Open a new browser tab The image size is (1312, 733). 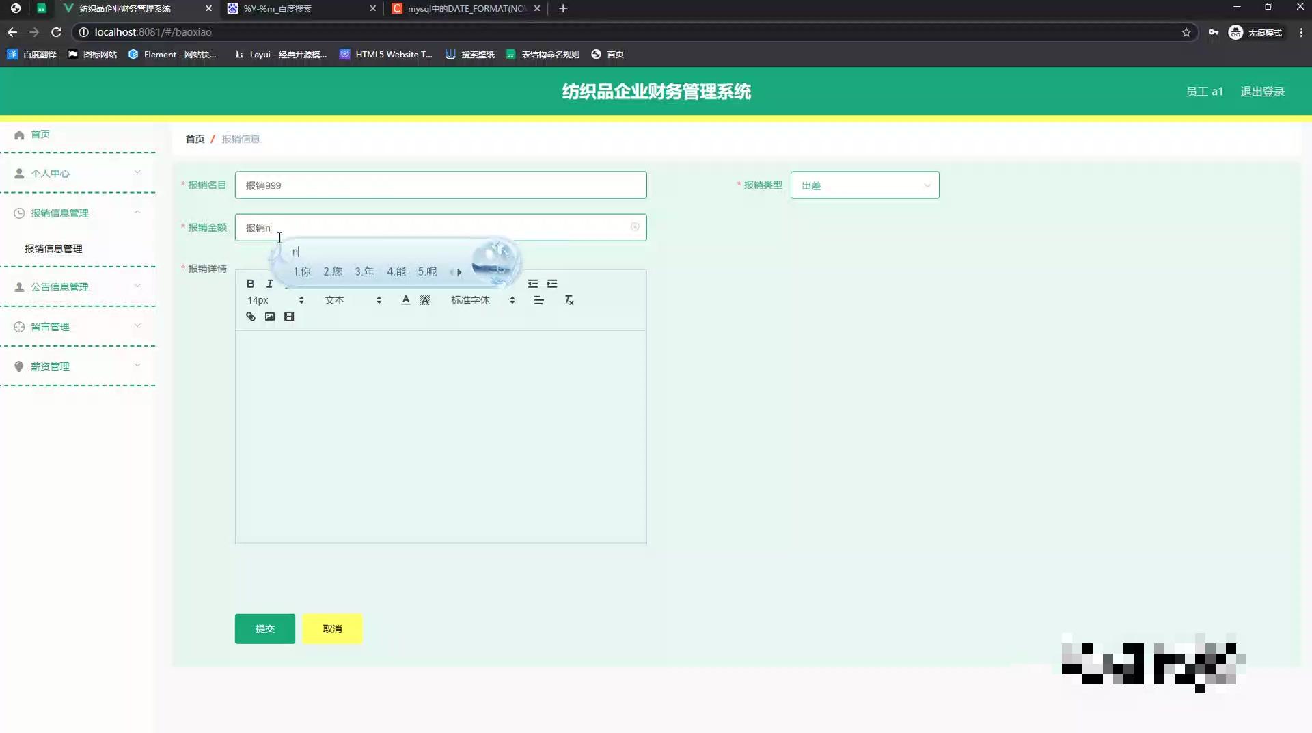(x=563, y=8)
